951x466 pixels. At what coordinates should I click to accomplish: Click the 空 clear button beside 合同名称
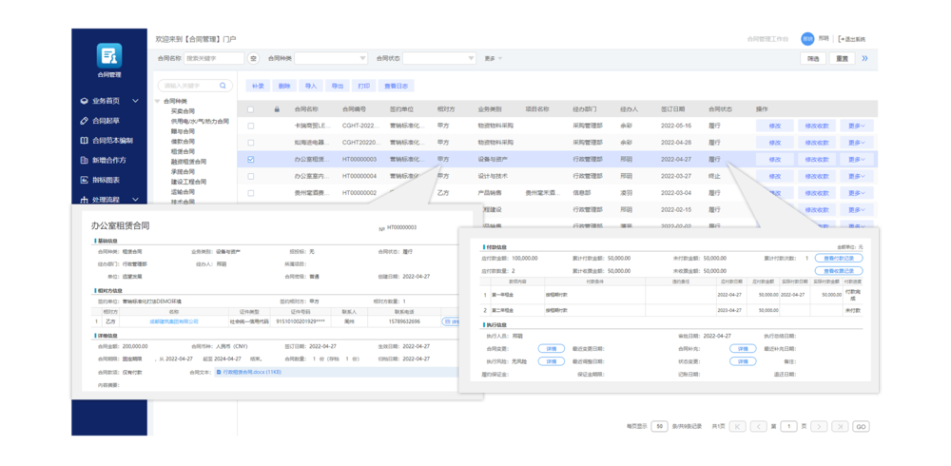pos(253,58)
